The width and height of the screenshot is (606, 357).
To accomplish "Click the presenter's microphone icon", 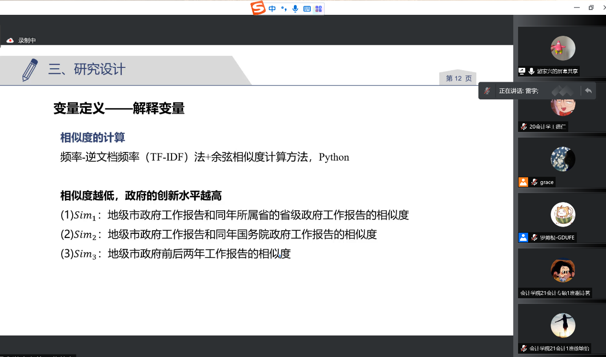I will [x=531, y=71].
